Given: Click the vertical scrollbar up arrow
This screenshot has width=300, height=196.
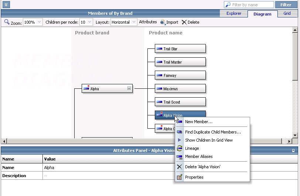Looking at the screenshot, I should pyautogui.click(x=295, y=30).
